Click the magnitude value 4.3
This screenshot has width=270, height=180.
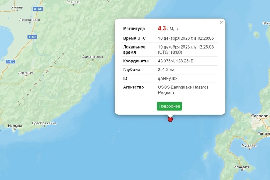point(162,28)
